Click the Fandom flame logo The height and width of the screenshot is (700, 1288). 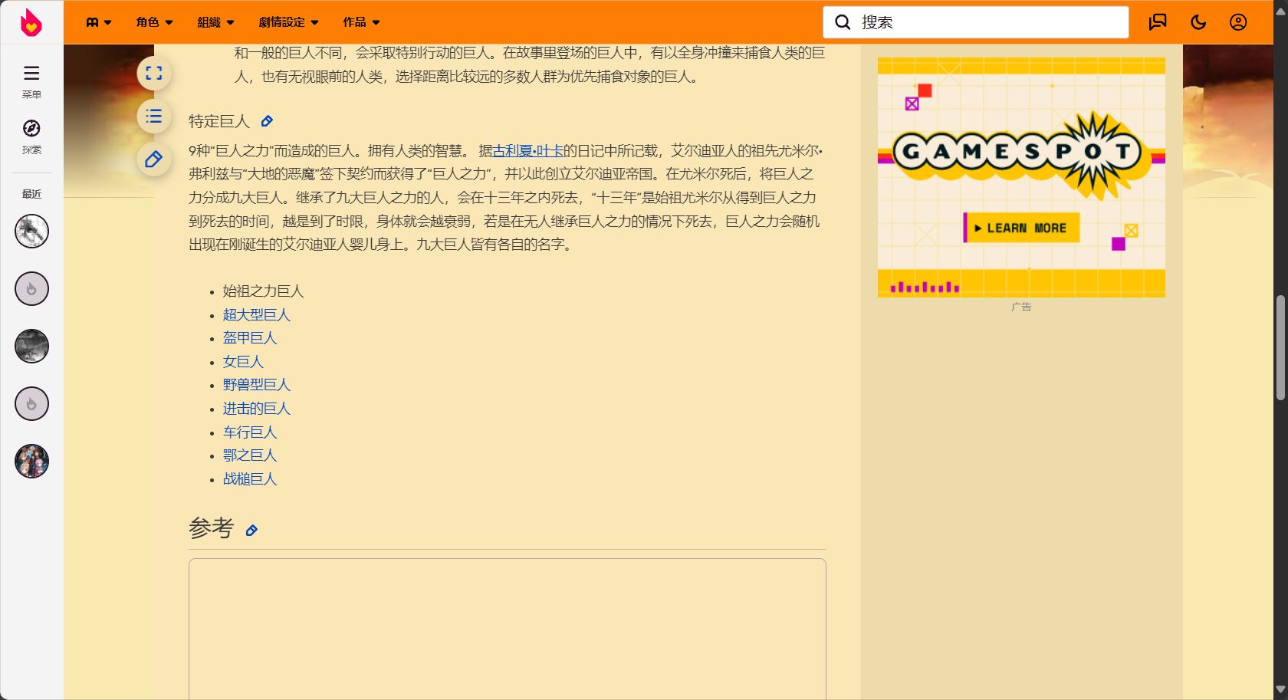coord(31,22)
